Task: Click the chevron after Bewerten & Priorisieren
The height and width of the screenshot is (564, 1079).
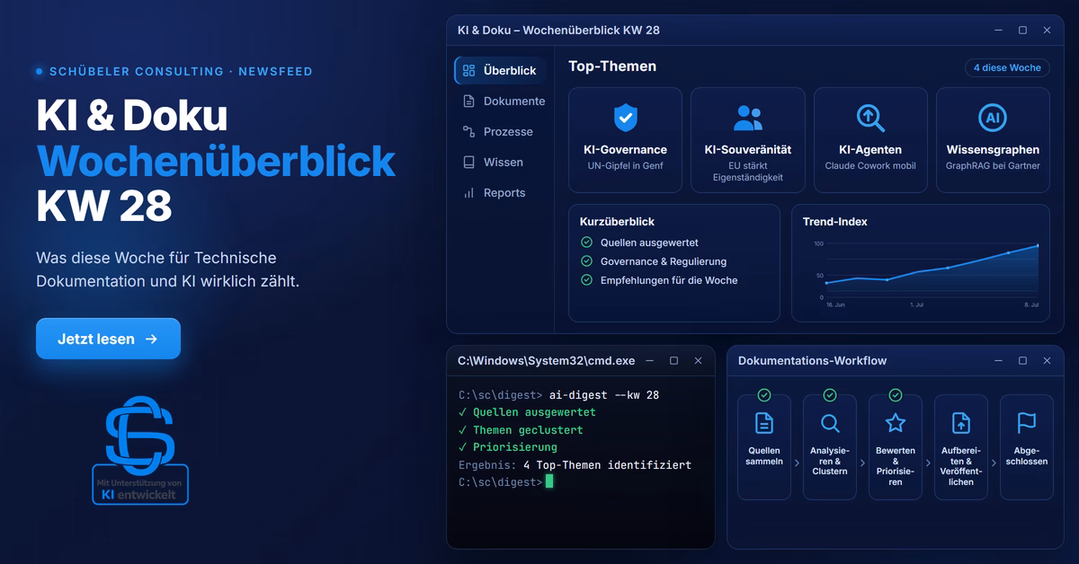Action: tap(928, 463)
